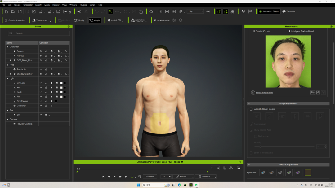This screenshot has height=188, width=335.
Task: Enable Activate Sculpt Morph checkbox
Action: 251,109
